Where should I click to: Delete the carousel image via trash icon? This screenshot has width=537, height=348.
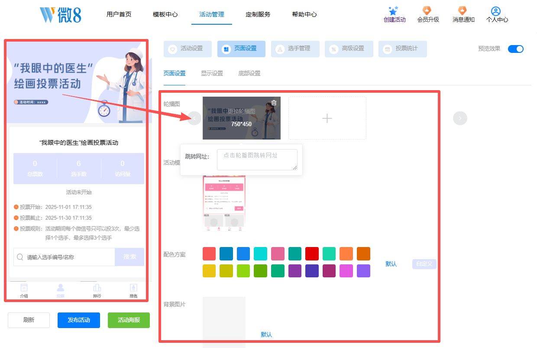coord(274,103)
